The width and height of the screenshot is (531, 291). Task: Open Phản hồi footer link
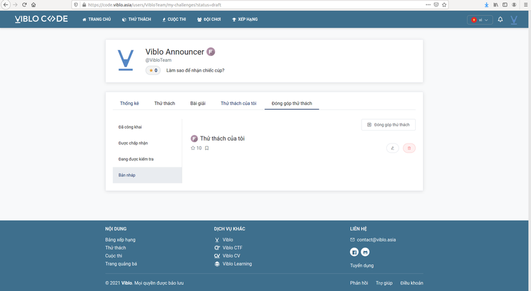359,283
